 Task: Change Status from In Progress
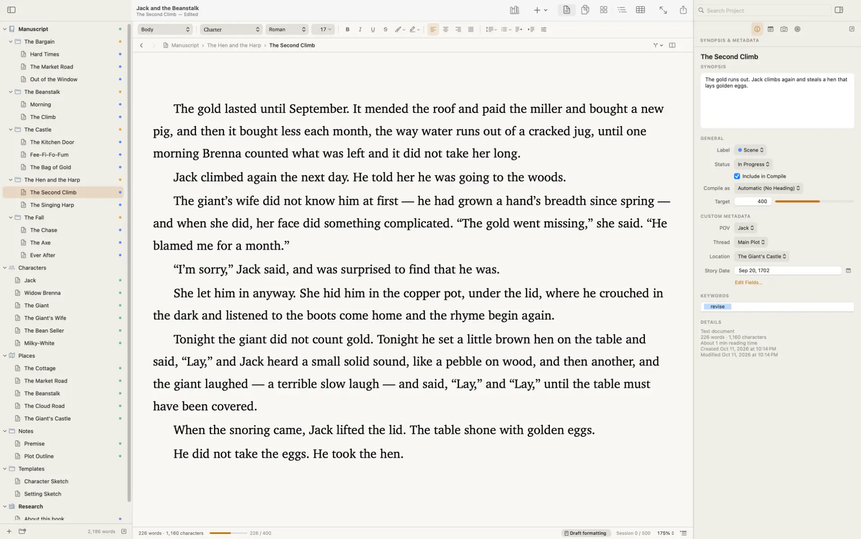pyautogui.click(x=753, y=165)
